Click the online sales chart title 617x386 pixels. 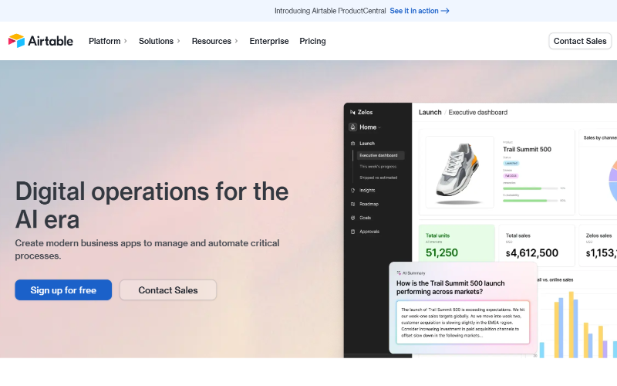coord(555,279)
